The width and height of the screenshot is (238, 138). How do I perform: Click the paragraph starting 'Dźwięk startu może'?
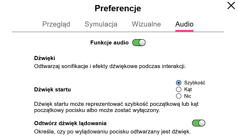116,107
